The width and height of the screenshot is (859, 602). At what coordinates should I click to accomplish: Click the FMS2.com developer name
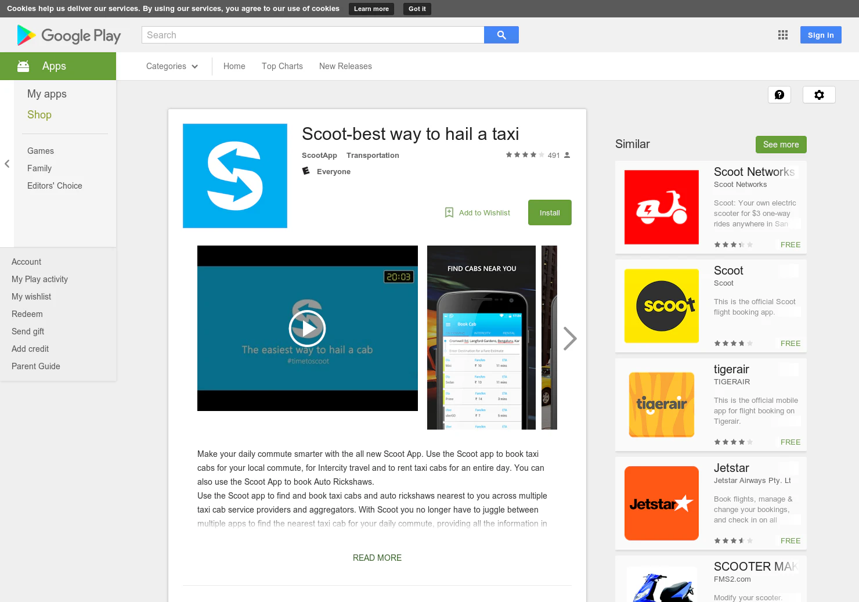click(732, 579)
